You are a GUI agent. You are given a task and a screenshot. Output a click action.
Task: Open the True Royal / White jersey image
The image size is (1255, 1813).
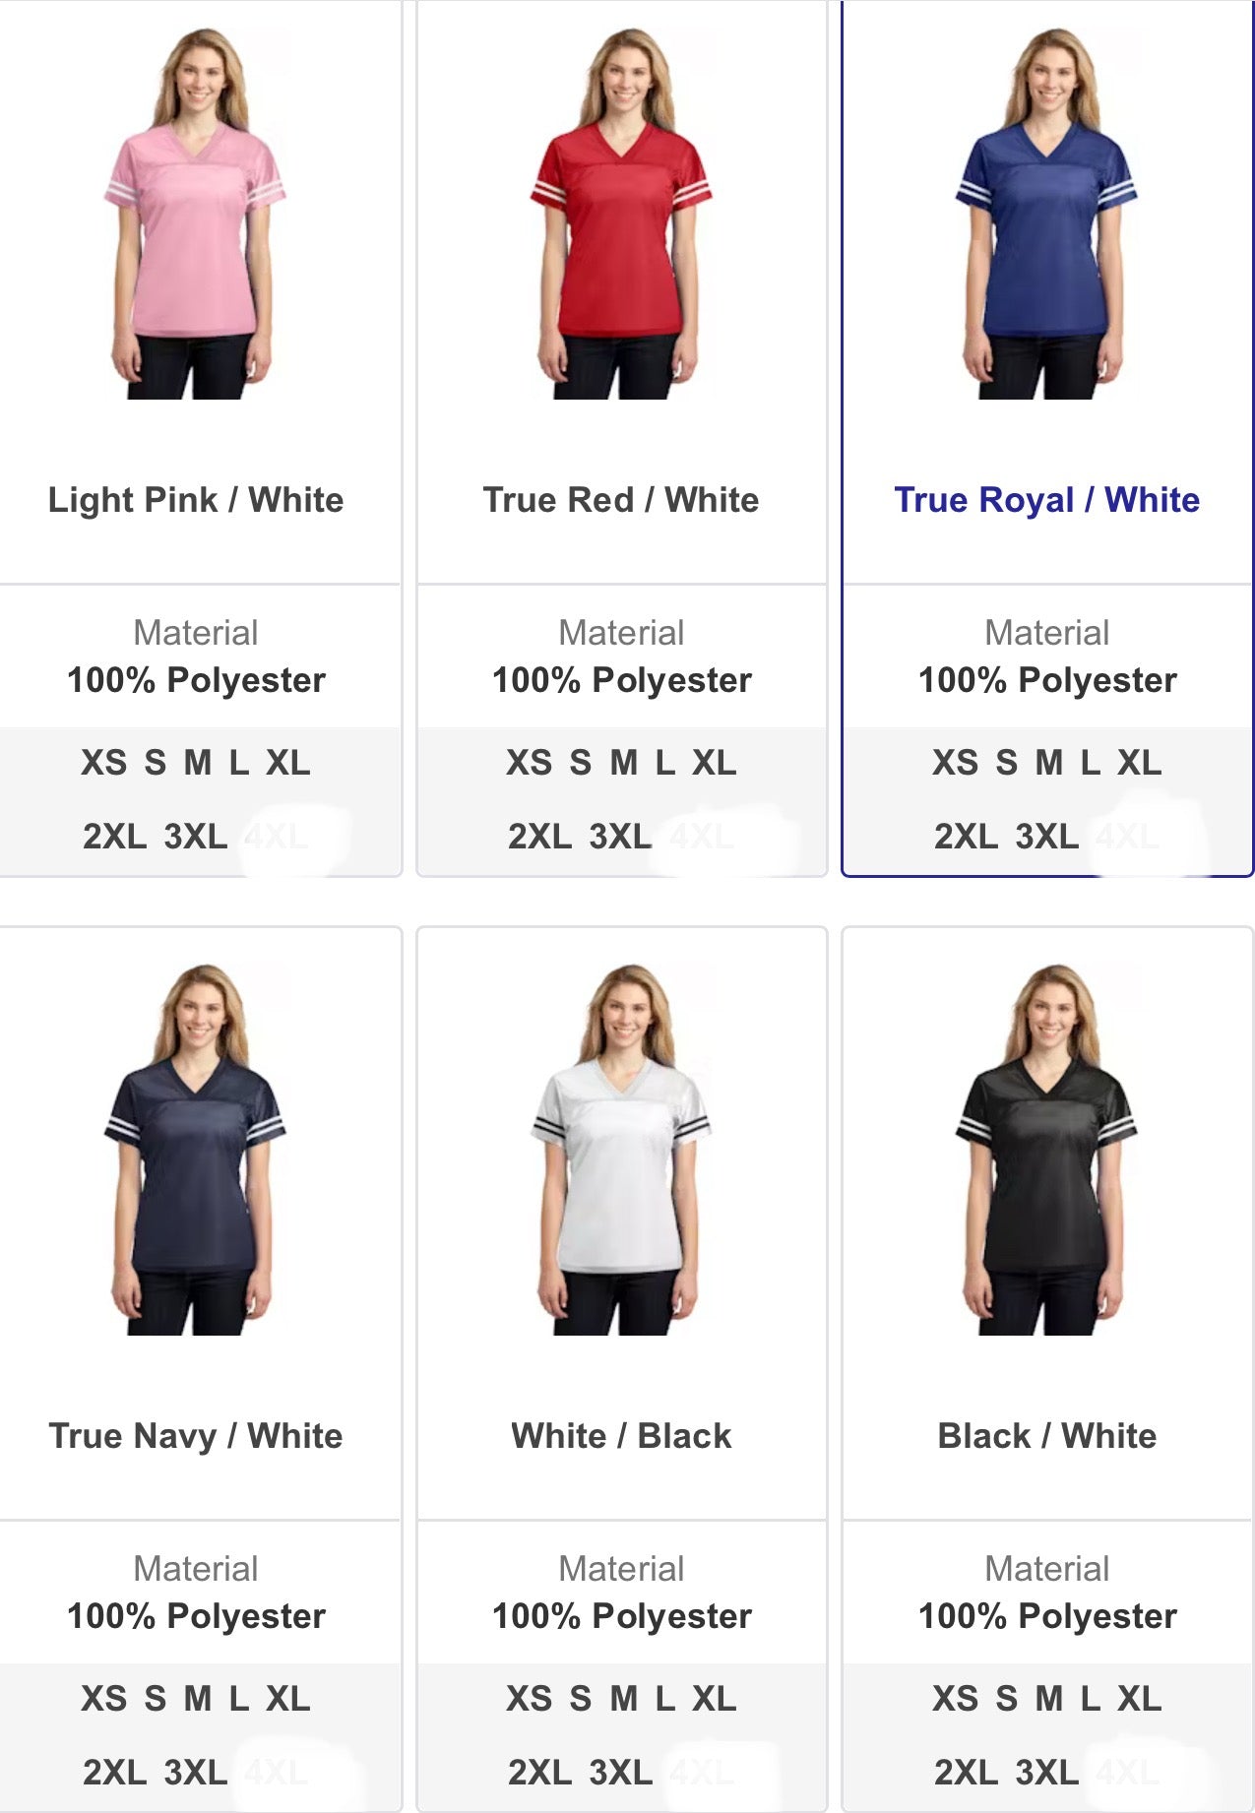1046,214
